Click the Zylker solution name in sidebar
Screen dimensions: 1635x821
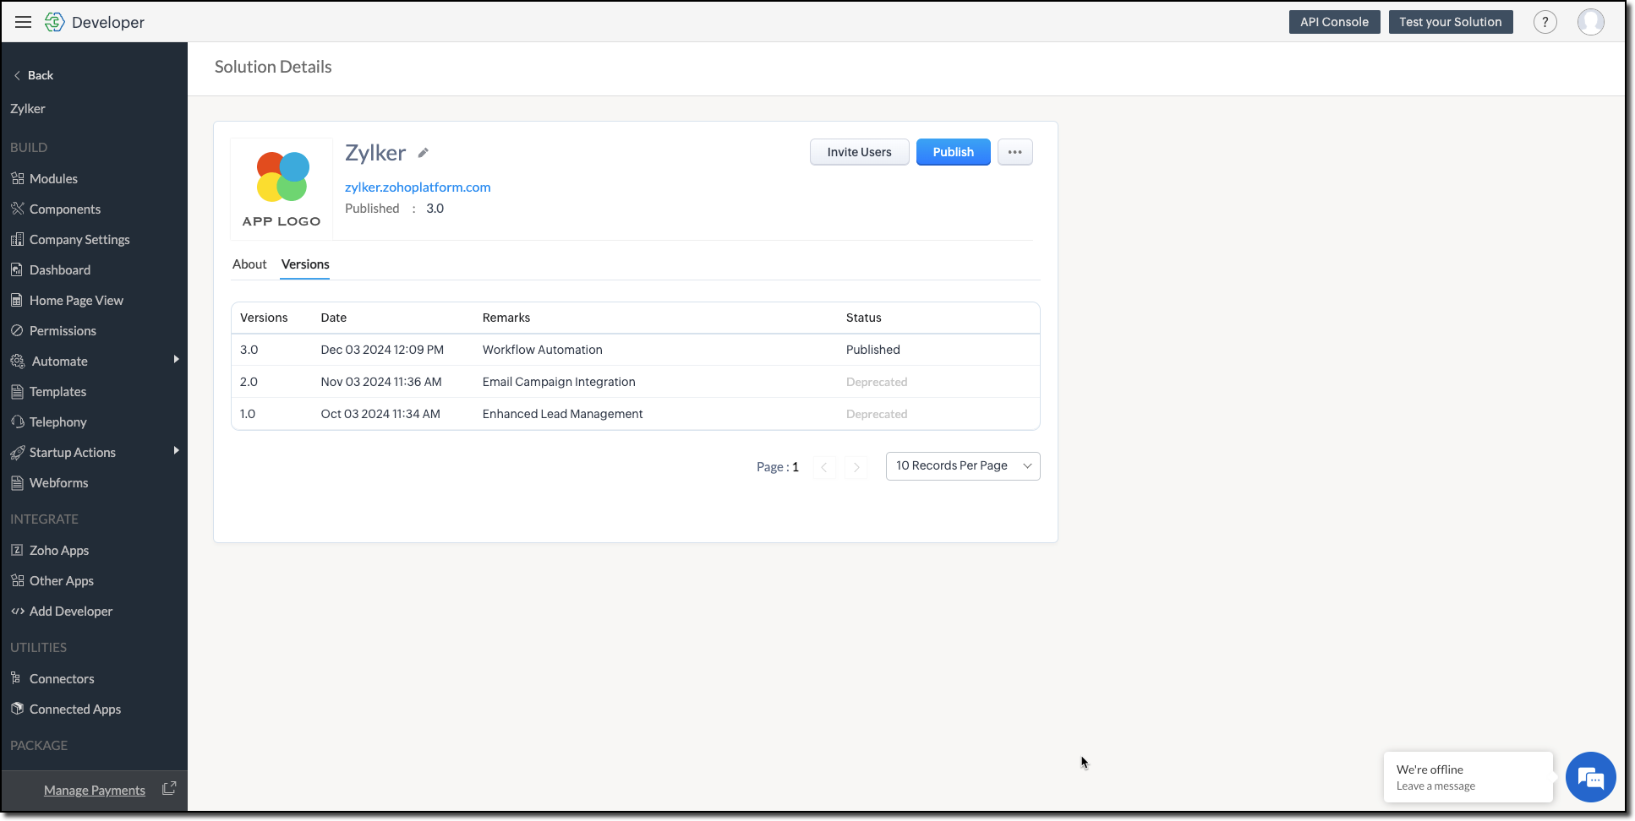[x=28, y=109]
